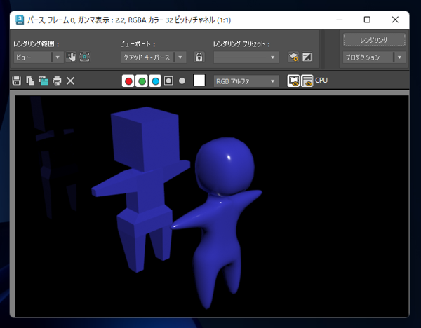Click the Auto Region Selected icon
The height and width of the screenshot is (328, 421).
(85, 57)
